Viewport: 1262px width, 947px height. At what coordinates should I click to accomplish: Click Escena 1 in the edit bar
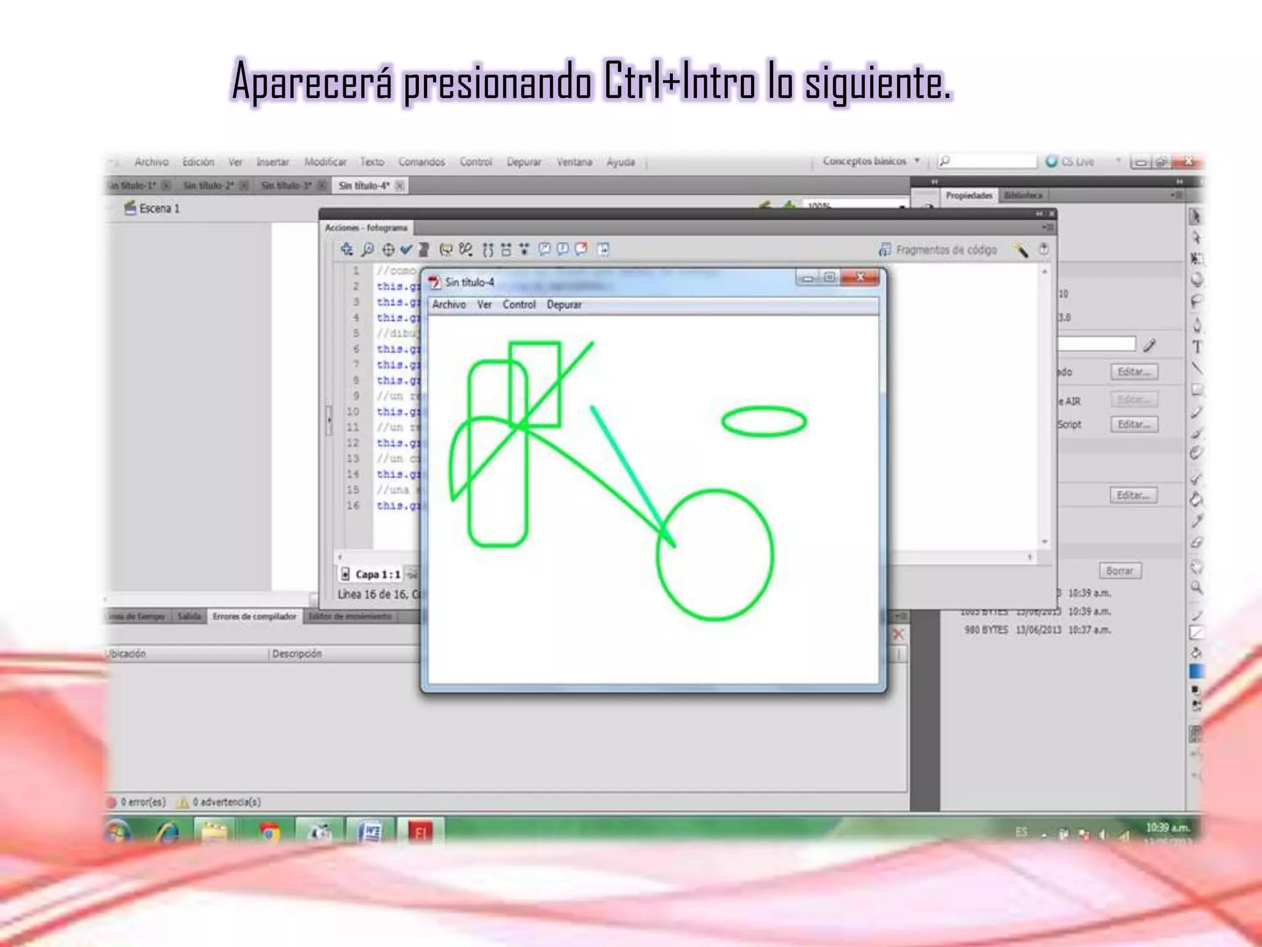tap(152, 208)
